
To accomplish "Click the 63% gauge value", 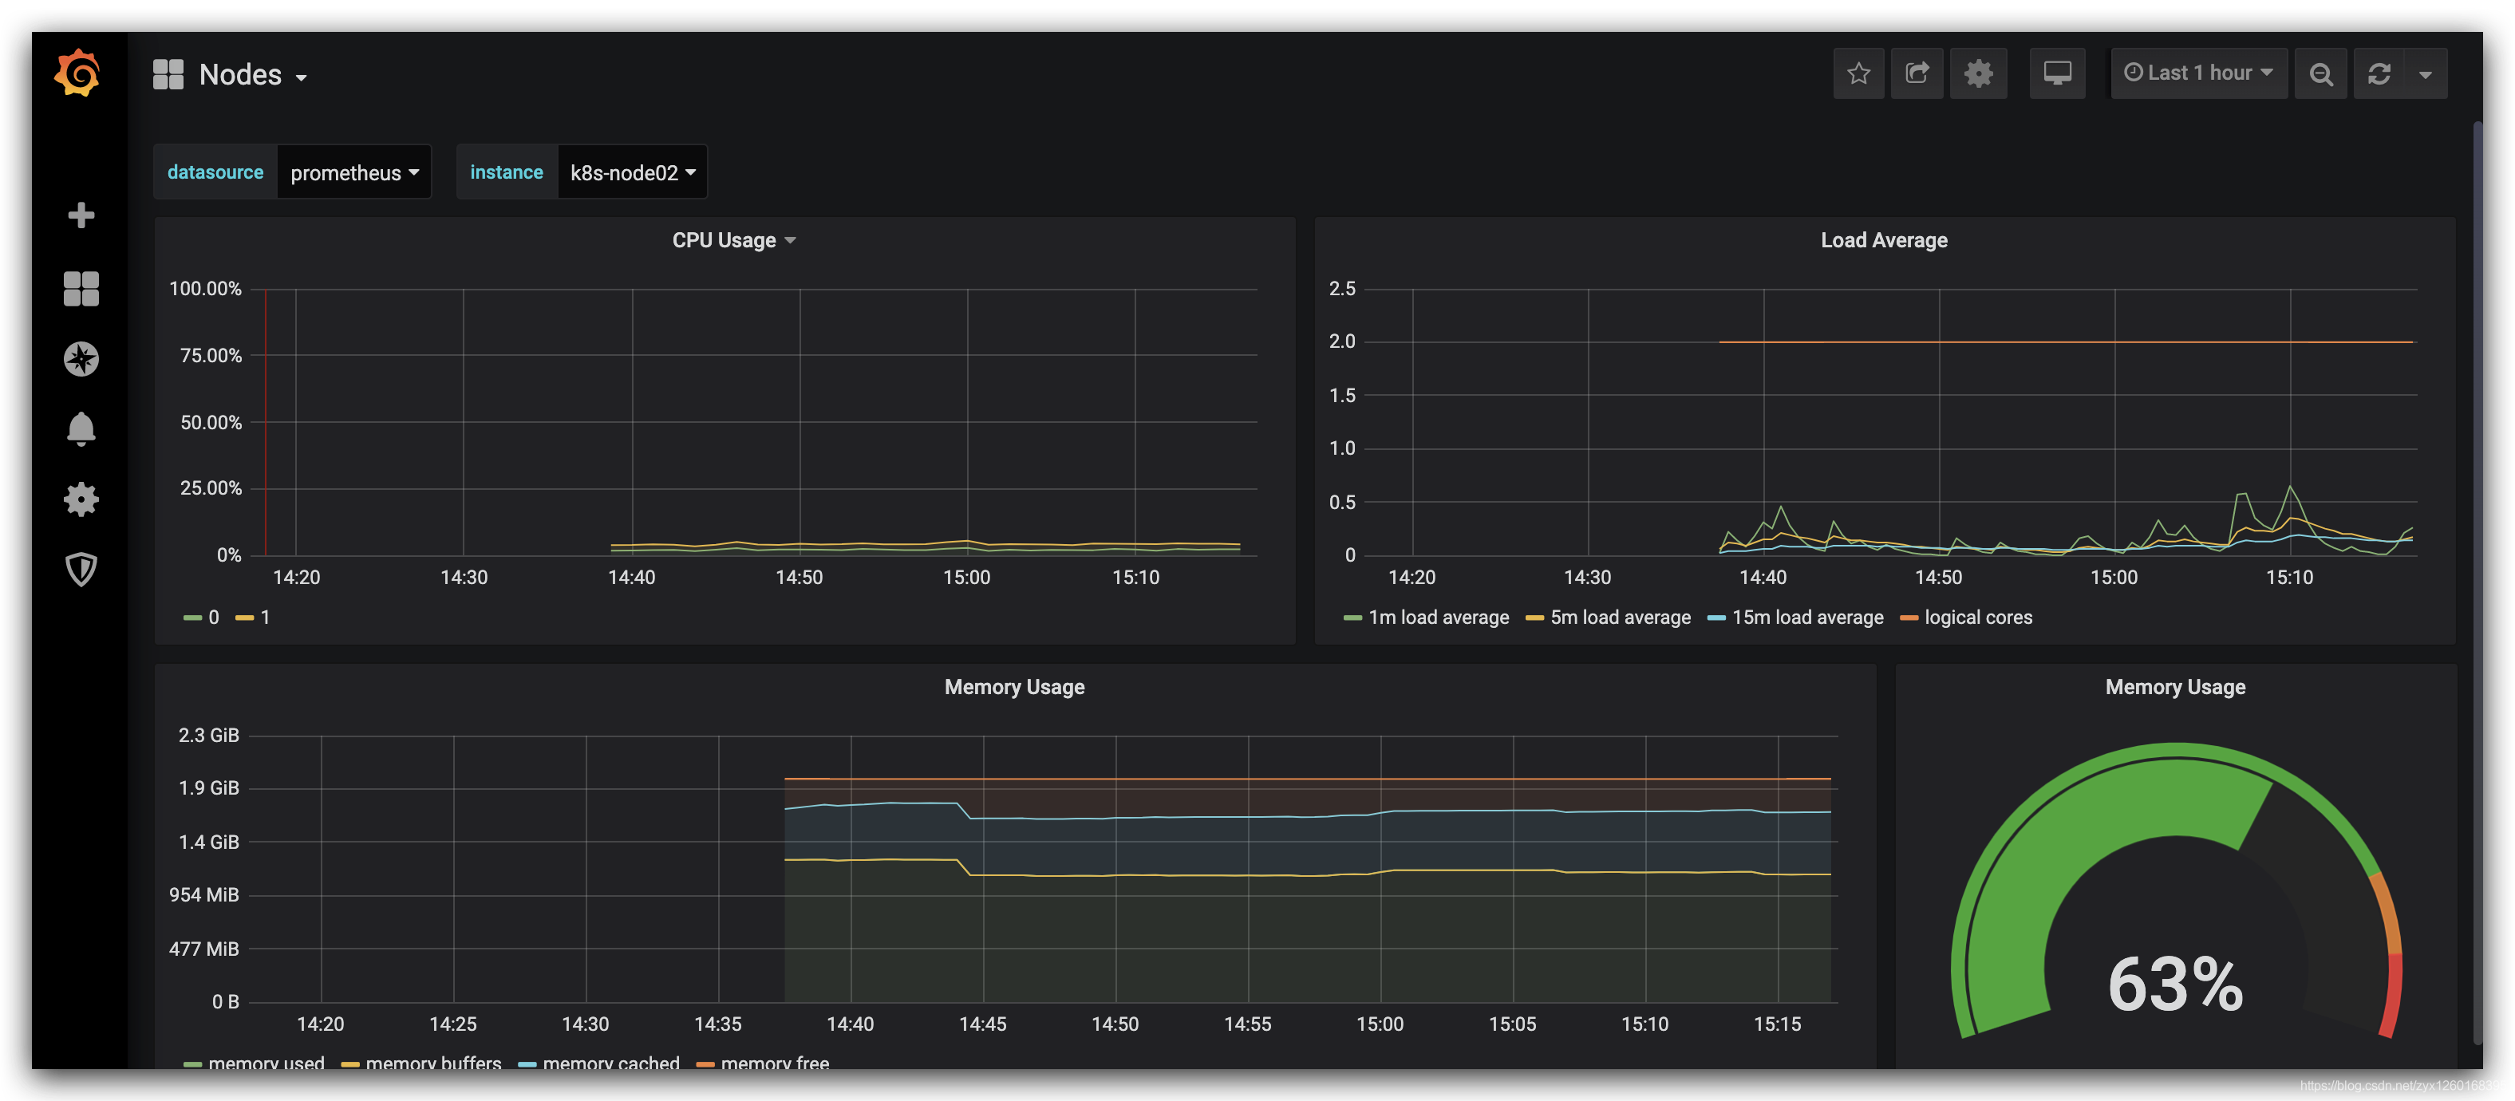I will tap(2175, 984).
